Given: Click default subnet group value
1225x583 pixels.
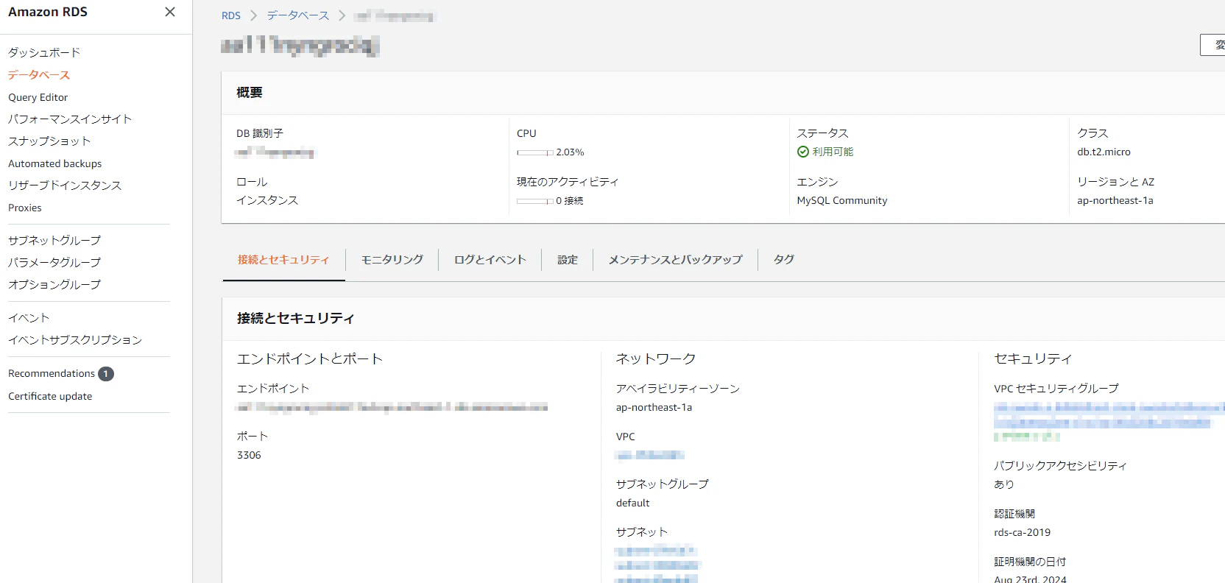Looking at the screenshot, I should tap(632, 503).
